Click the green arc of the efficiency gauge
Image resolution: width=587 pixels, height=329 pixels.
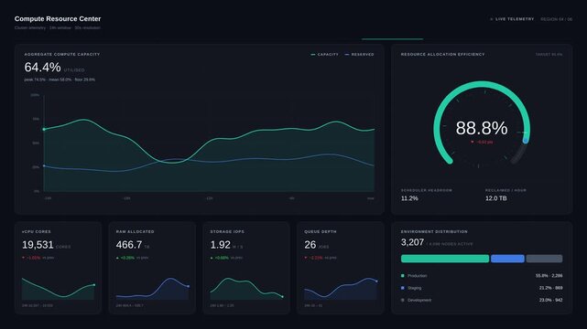[x=482, y=84]
